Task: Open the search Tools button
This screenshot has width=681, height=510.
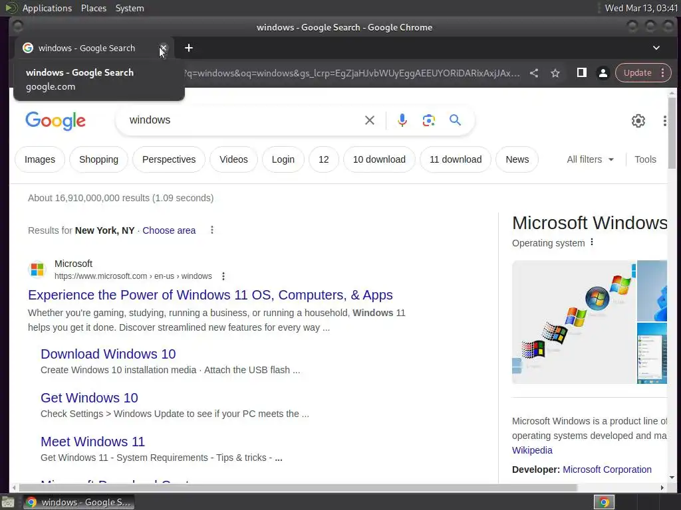Action: (645, 159)
